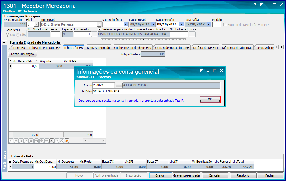Open the Data entrada date dropdown
The image size is (286, 181).
point(153,24)
